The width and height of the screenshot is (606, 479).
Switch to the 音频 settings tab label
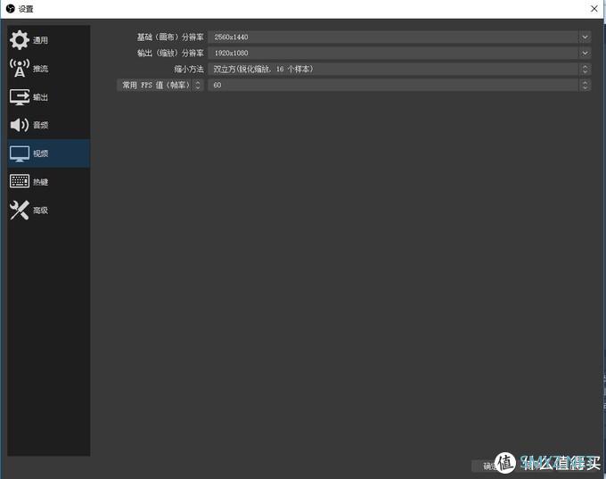(41, 125)
